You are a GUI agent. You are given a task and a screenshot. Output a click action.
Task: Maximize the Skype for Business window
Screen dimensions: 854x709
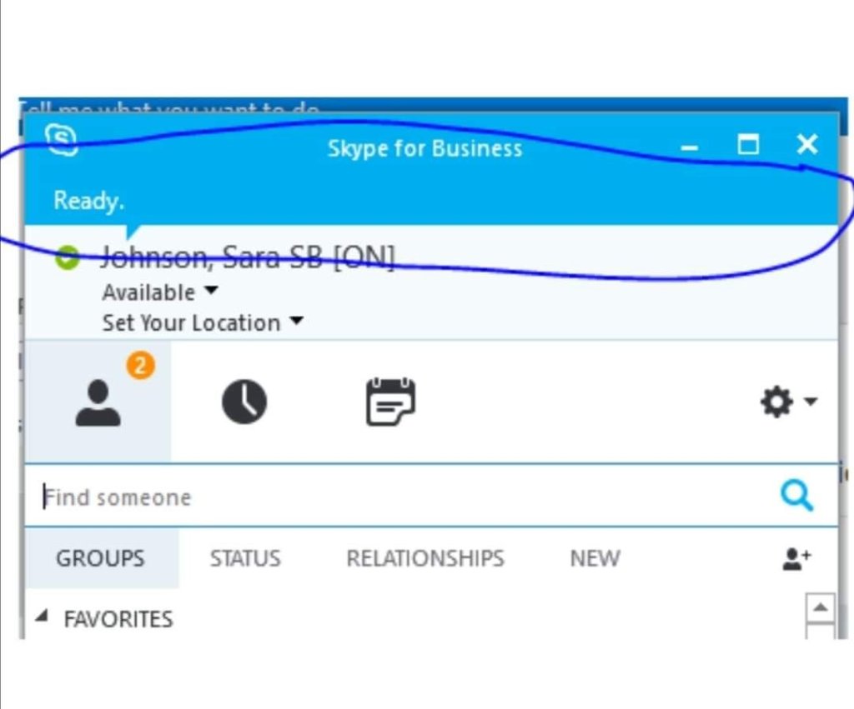pos(748,145)
